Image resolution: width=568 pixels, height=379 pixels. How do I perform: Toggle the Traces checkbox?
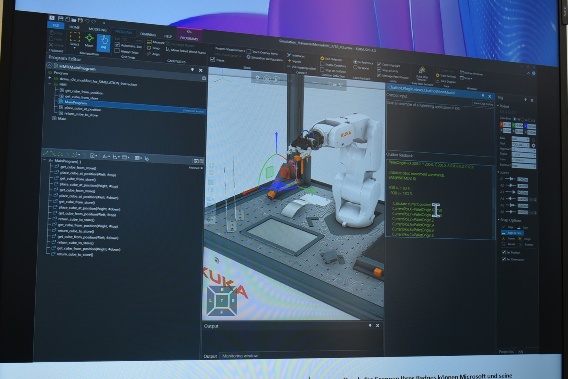212,59
